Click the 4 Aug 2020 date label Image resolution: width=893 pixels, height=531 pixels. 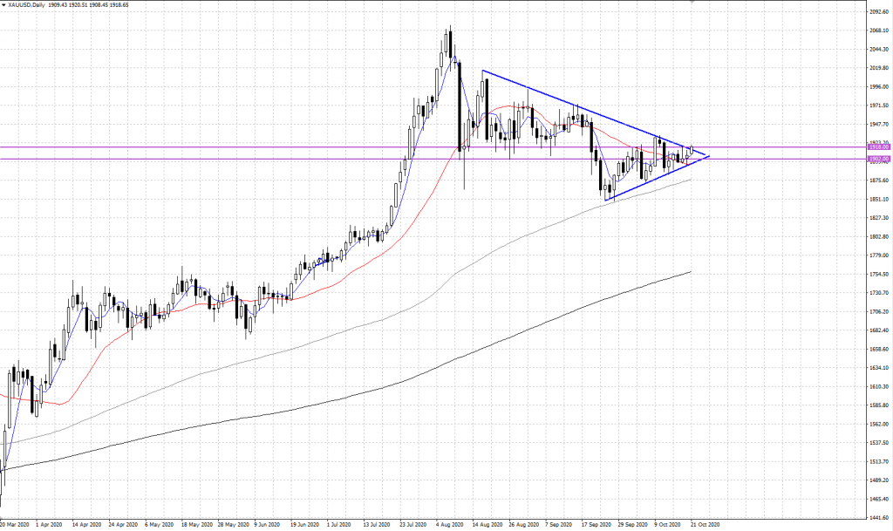pyautogui.click(x=450, y=525)
